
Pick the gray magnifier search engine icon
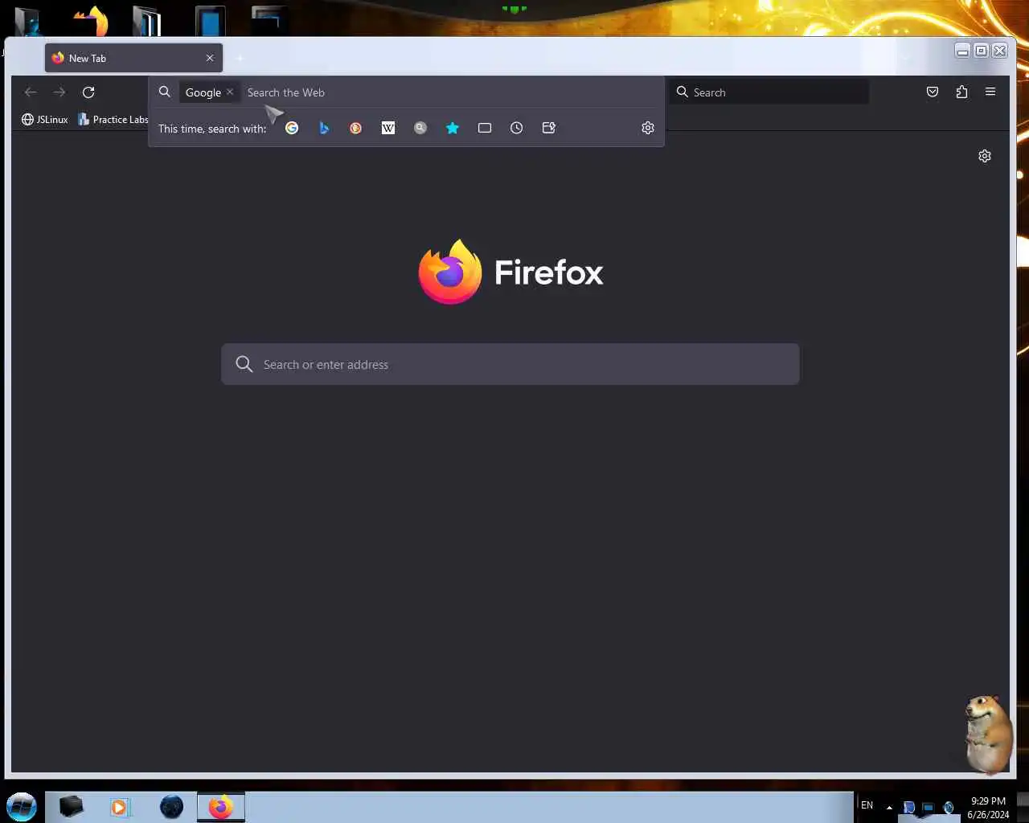420,128
